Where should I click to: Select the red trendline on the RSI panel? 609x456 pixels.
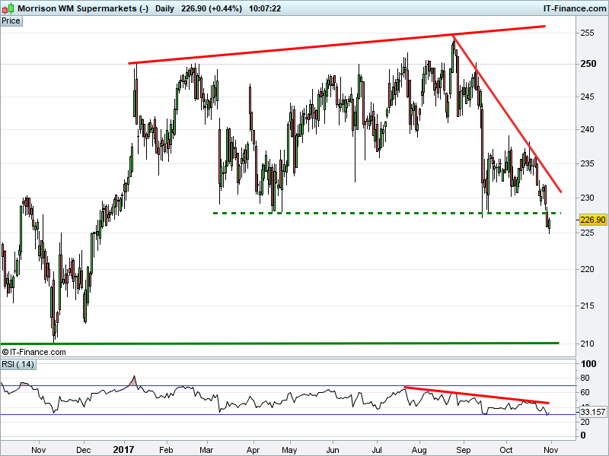click(477, 395)
